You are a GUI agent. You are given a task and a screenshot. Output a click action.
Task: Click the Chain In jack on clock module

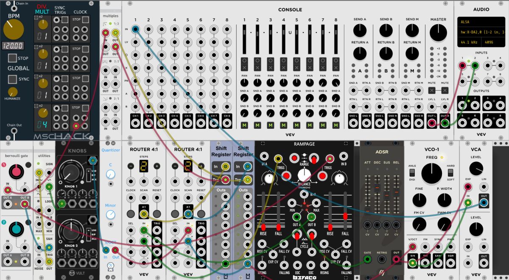click(14, 8)
